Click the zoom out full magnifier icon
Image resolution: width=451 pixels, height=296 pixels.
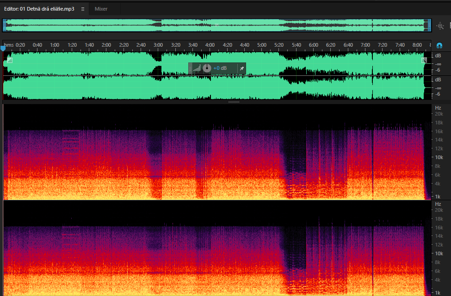(x=440, y=25)
